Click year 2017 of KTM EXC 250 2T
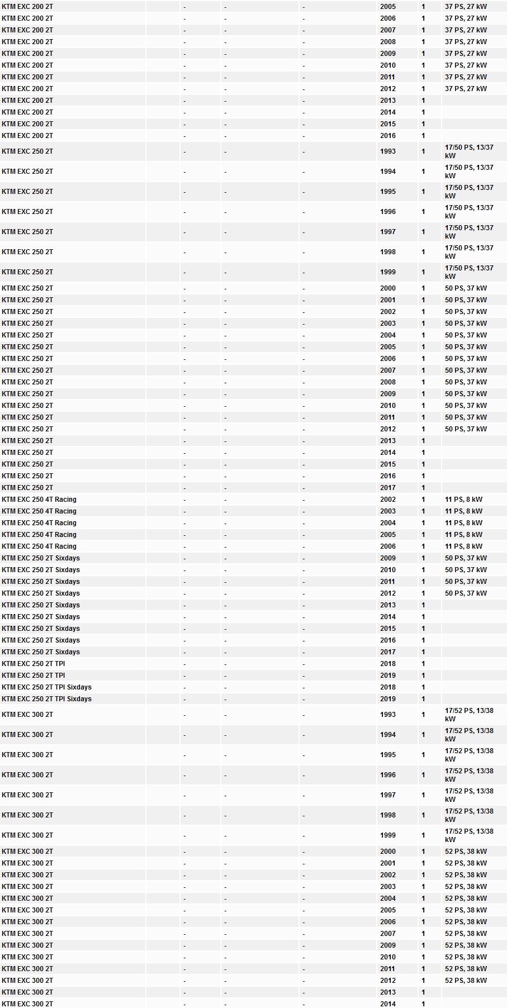This screenshot has height=1008, width=507. pyautogui.click(x=388, y=488)
